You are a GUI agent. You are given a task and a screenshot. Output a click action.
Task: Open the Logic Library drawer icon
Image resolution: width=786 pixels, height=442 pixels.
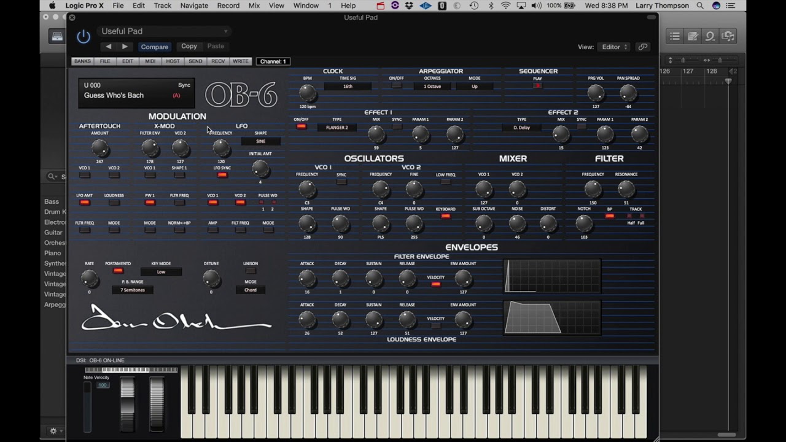pyautogui.click(x=57, y=36)
